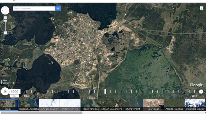This screenshot has width=206, height=116.
Task: Open the Polarforschung thumbnail
Action: tap(70, 105)
